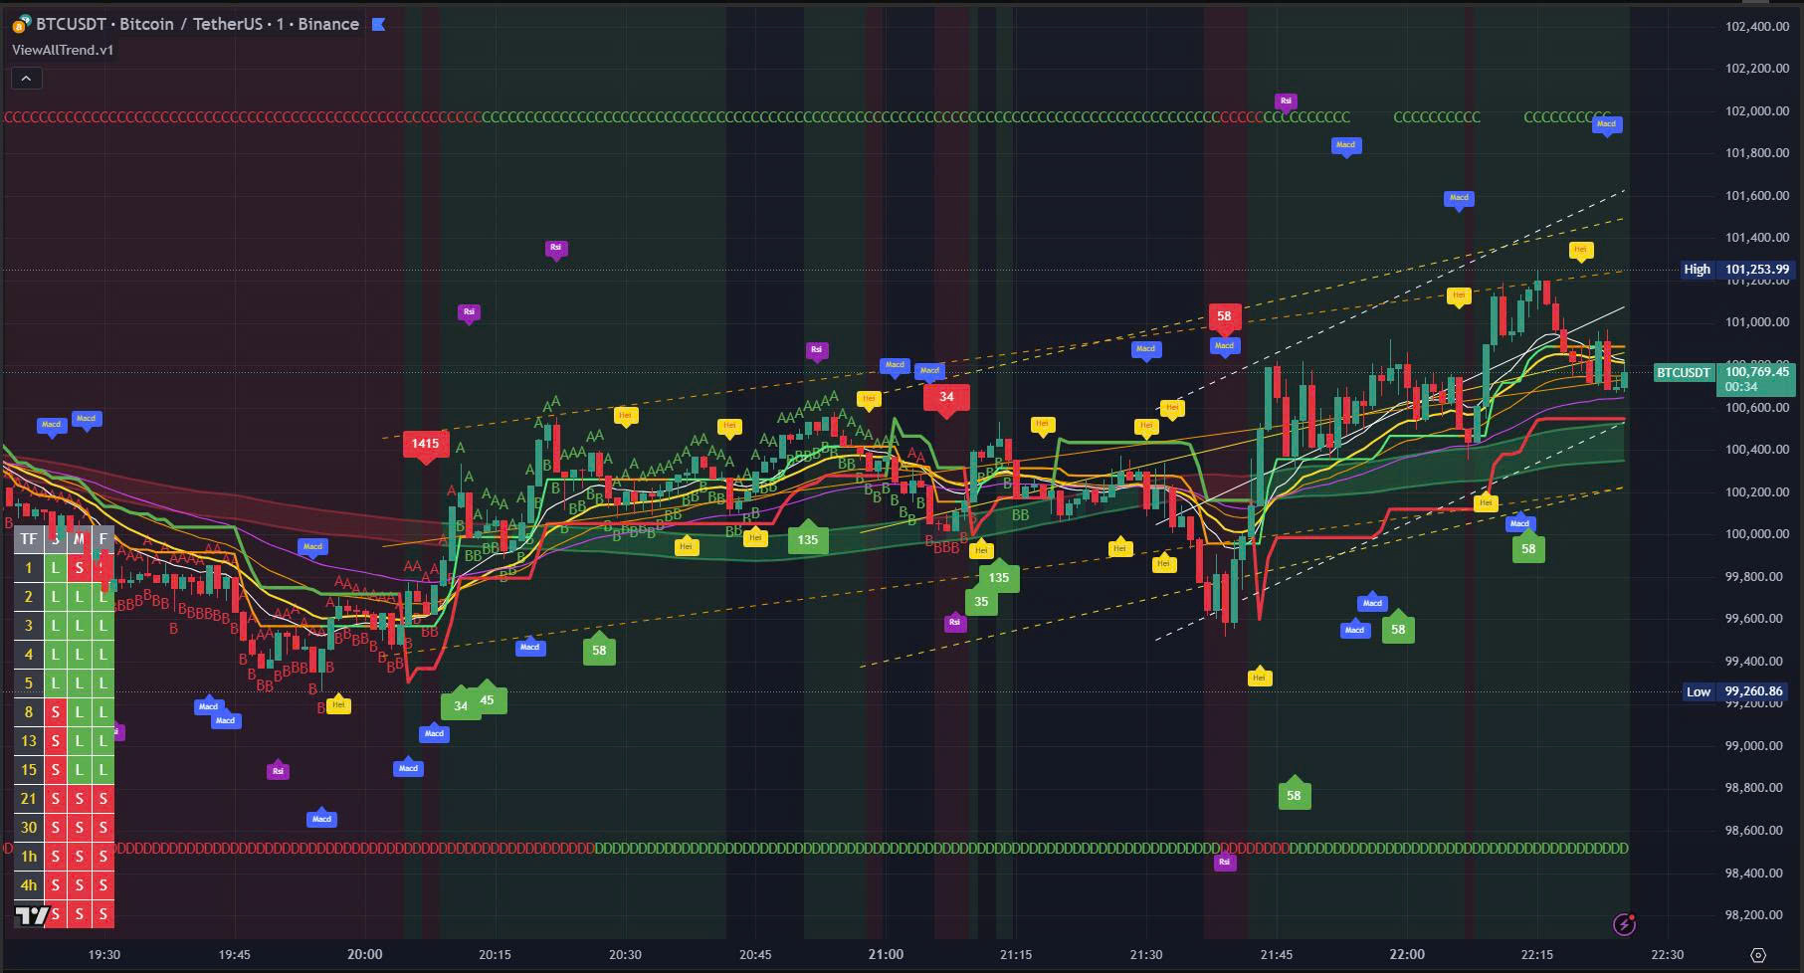The height and width of the screenshot is (973, 1804).
Task: Click the red 58 signal label
Action: click(x=1224, y=317)
